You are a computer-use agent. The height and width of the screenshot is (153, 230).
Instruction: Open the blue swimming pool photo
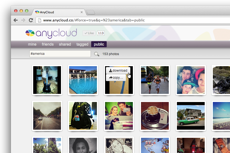[x=83, y=80]
